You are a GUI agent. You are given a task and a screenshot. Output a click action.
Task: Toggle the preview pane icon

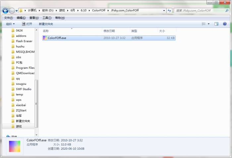click(216, 24)
